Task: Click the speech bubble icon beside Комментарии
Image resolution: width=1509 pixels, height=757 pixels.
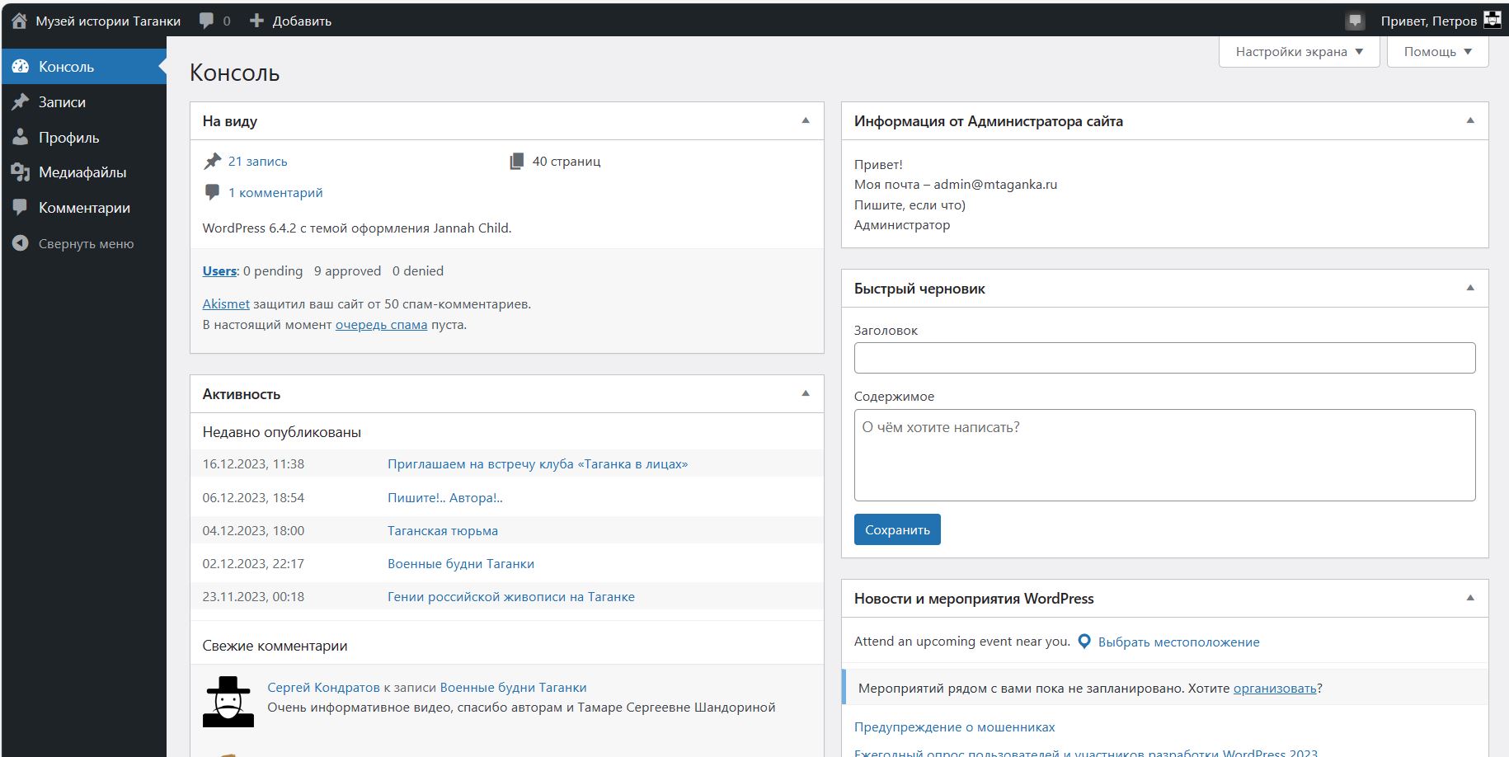Action: [21, 207]
